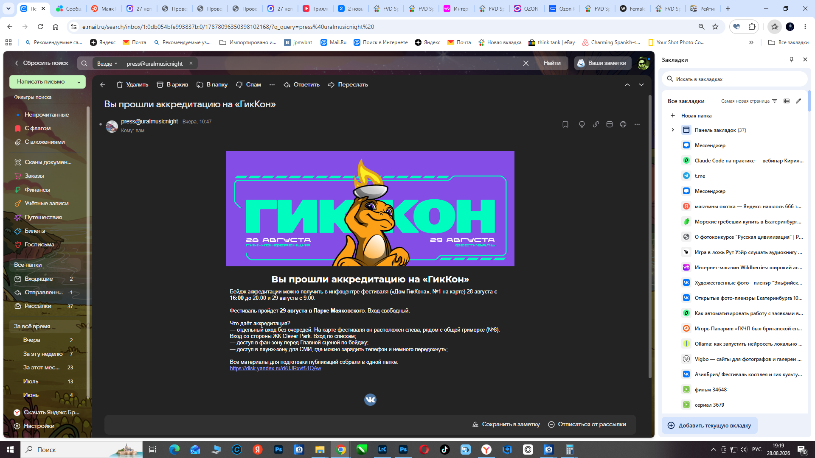Viewport: 815px width, 458px height.
Task: Open more actions ellipsis in email toolbar
Action: 272,85
